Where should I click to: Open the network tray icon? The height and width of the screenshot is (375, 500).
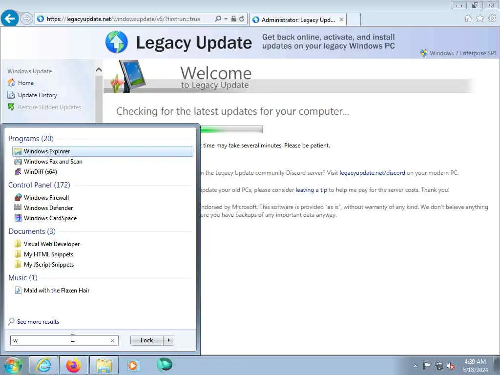439,366
